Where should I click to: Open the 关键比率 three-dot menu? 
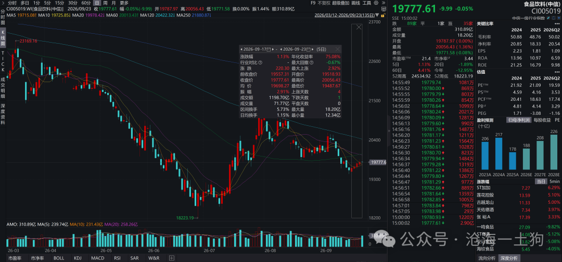click(x=556, y=23)
